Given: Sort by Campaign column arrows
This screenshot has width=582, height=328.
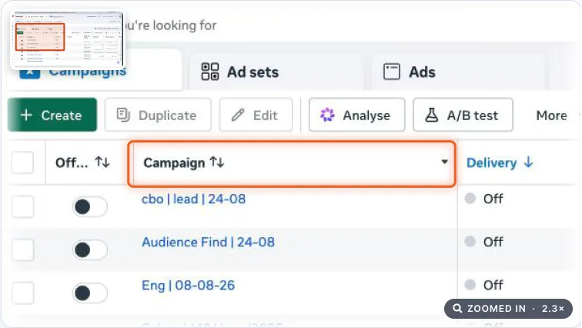Looking at the screenshot, I should (217, 162).
